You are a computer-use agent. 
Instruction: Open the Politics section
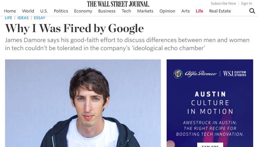coord(61,11)
